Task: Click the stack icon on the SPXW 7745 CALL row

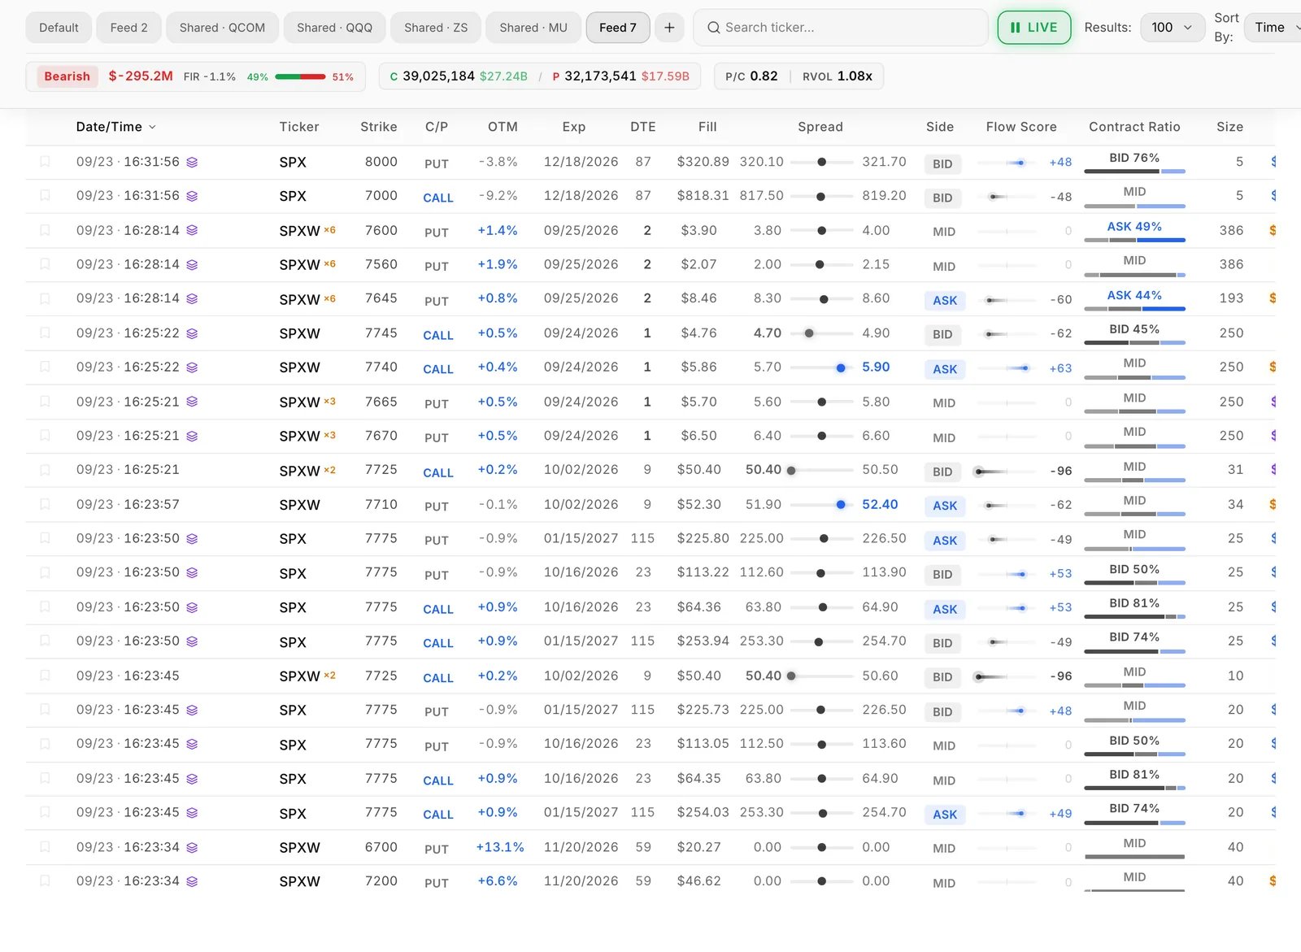Action: (x=192, y=333)
